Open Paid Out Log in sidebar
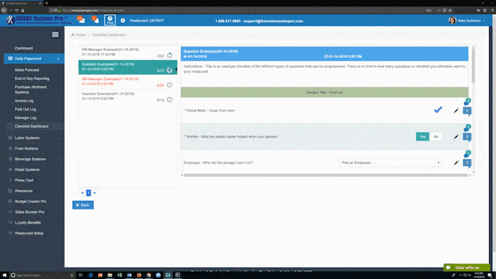 coord(25,109)
